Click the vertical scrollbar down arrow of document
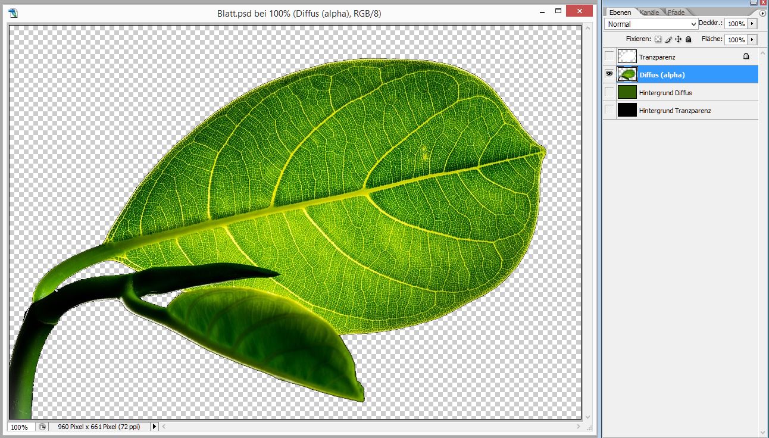Screen dimensions: 769x438 click(588, 417)
